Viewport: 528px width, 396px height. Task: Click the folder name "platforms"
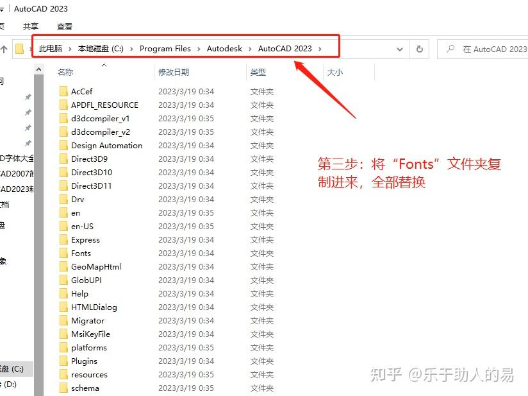click(89, 348)
